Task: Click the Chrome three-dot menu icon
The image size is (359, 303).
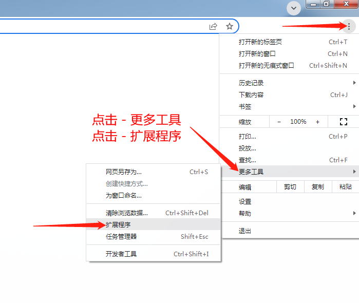Action: pyautogui.click(x=349, y=26)
